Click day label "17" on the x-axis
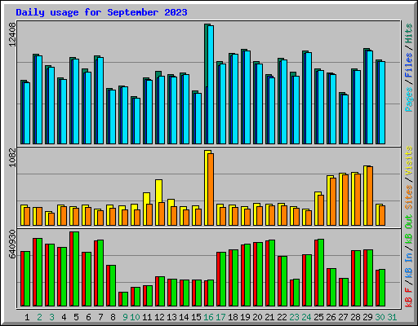This screenshot has width=418, height=326. click(x=220, y=317)
